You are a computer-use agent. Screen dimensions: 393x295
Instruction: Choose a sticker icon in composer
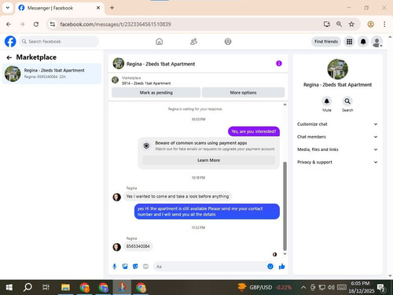click(x=135, y=267)
